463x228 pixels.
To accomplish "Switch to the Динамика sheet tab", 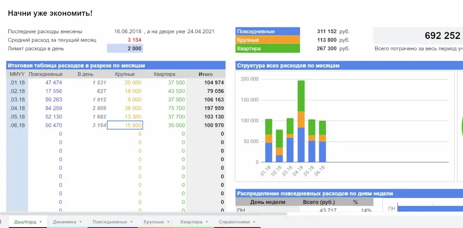I will click(64, 222).
